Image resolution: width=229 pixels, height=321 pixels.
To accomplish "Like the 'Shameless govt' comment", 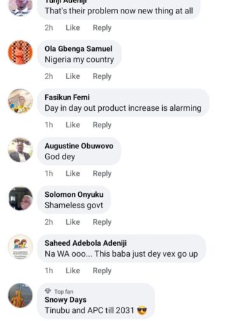I will [x=73, y=222].
